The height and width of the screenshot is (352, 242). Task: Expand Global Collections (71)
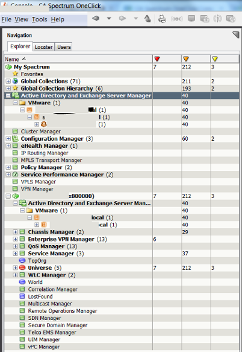click(8, 82)
